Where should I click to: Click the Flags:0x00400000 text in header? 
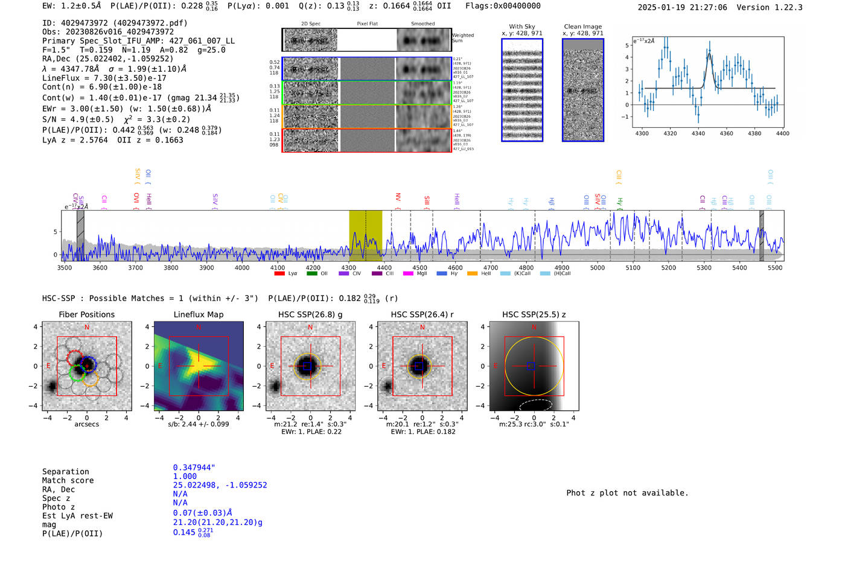click(x=503, y=6)
